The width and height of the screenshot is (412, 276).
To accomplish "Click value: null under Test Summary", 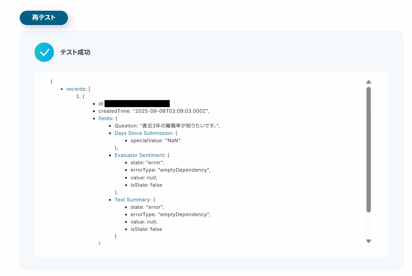I will [x=144, y=222].
